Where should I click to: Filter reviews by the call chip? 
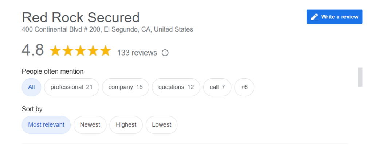(x=217, y=87)
